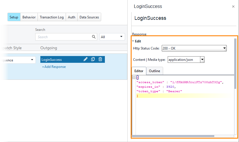Click the Response label
Image resolution: width=239 pixels, height=142 pixels.
tap(139, 34)
